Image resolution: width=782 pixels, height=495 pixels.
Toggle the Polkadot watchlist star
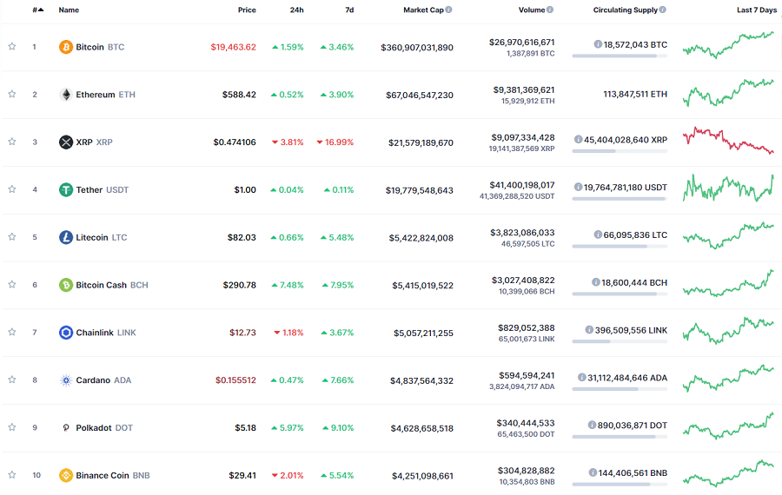point(12,427)
